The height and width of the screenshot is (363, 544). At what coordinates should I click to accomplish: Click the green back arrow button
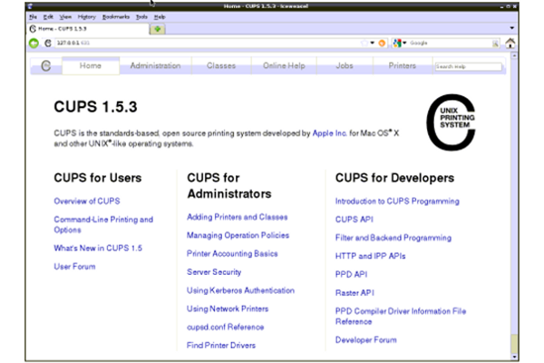coord(34,43)
